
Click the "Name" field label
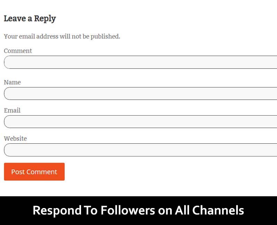tap(12, 82)
